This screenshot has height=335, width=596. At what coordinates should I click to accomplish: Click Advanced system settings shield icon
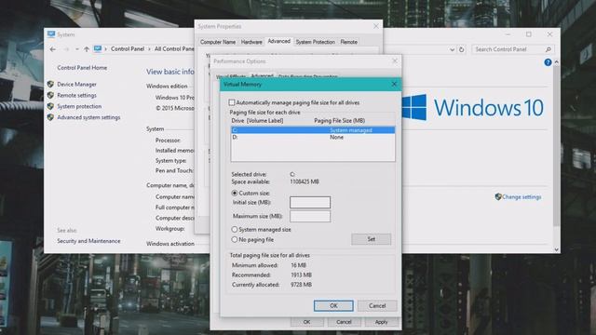pyautogui.click(x=50, y=117)
